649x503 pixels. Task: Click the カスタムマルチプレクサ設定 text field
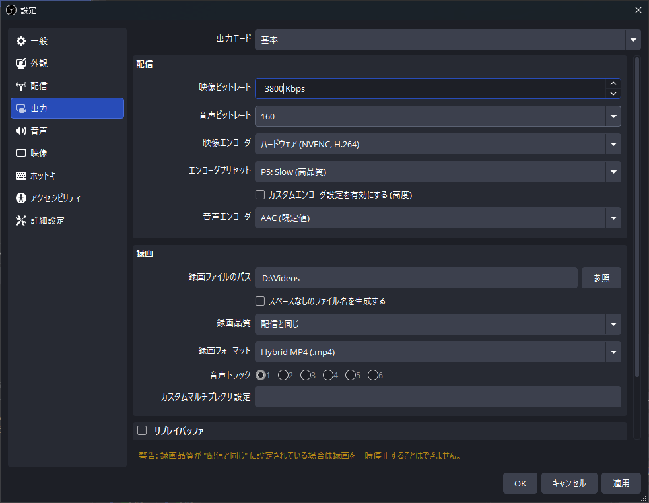(x=438, y=397)
